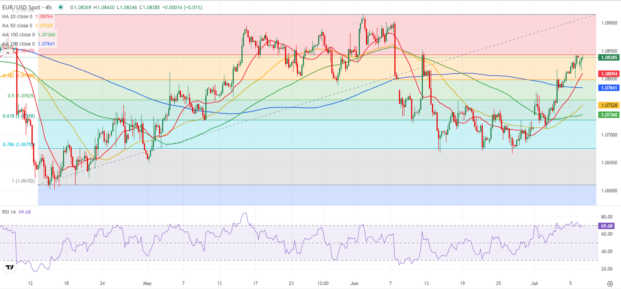Click the 0.786 Fibonacci level label
The height and width of the screenshot is (289, 621).
(19, 144)
